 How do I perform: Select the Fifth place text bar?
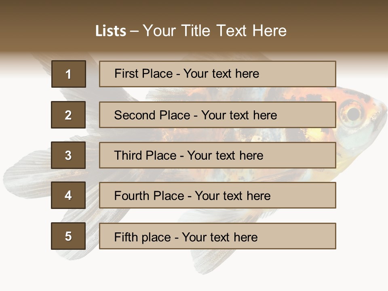tap(217, 236)
